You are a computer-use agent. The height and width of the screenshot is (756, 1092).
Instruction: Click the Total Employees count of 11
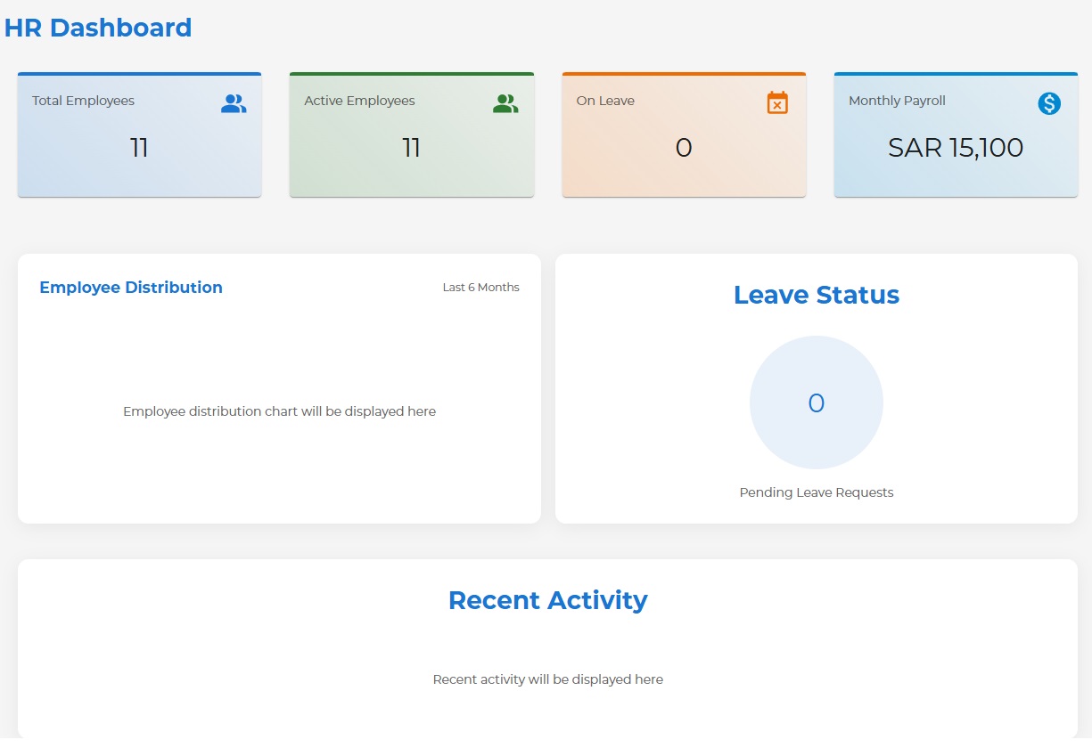(139, 148)
